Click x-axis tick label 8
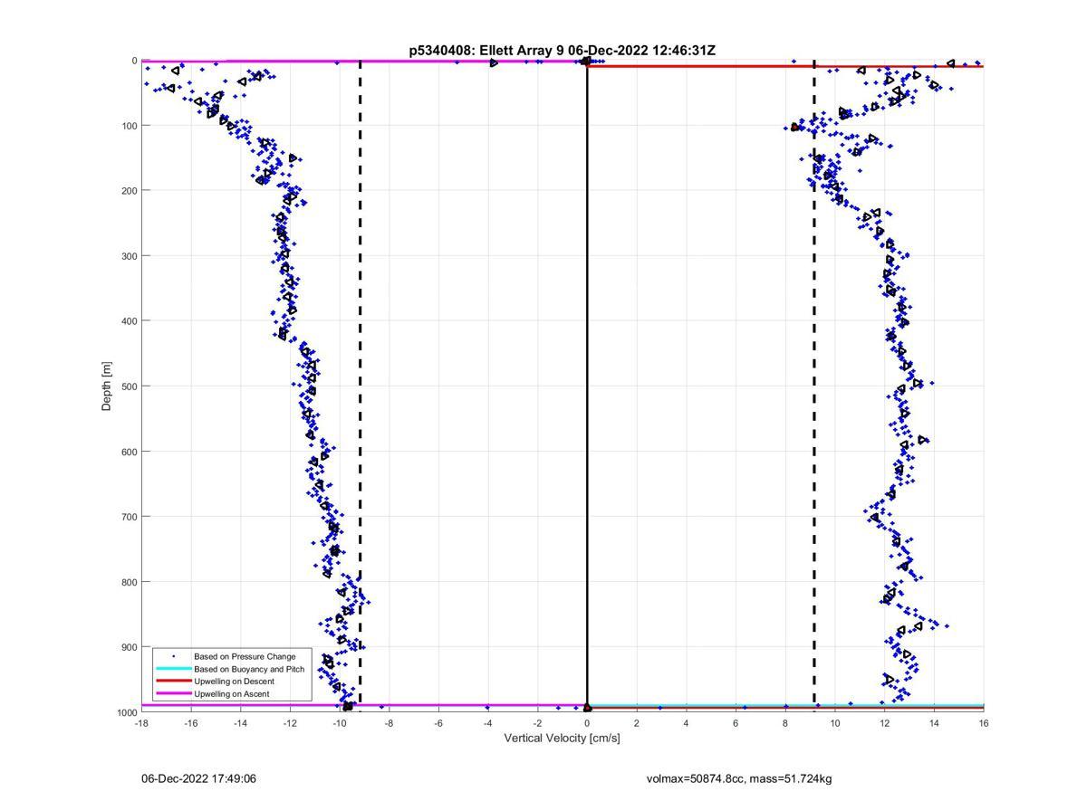Image resolution: width=1087 pixels, height=801 pixels. (785, 723)
